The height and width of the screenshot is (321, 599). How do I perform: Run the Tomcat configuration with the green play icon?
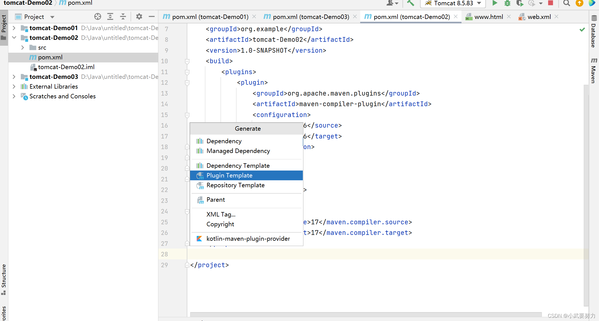495,3
